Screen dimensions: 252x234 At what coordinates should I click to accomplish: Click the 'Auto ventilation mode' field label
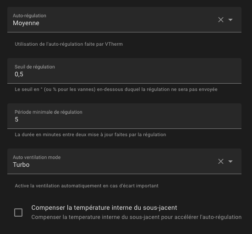37,157
